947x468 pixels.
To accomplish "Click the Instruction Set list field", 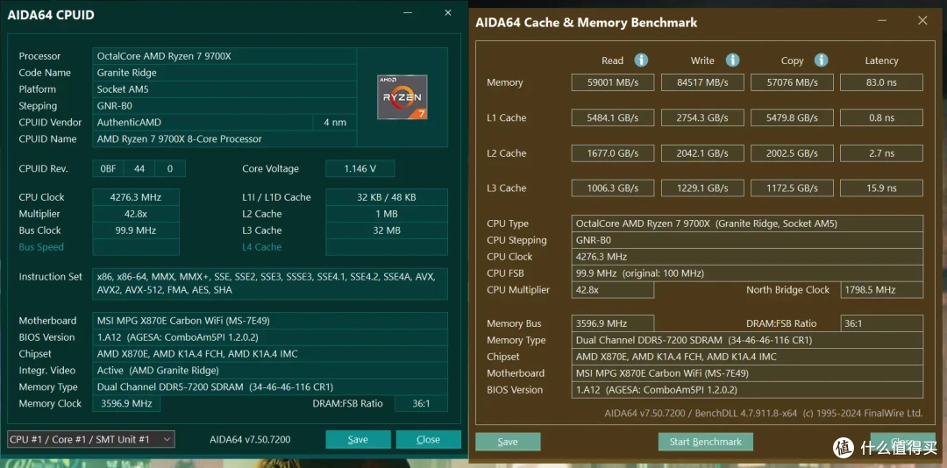I will (x=270, y=283).
